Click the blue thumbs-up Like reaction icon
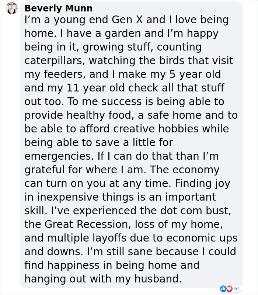The height and width of the screenshot is (295, 258). 223,288
